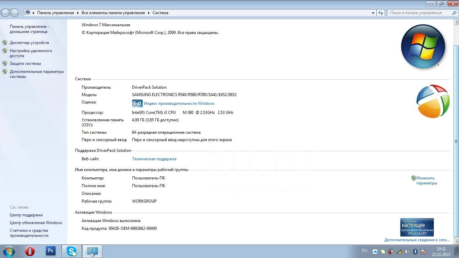Open Skype from the taskbar
Viewport: 459px width, 258px height.
[x=72, y=251]
